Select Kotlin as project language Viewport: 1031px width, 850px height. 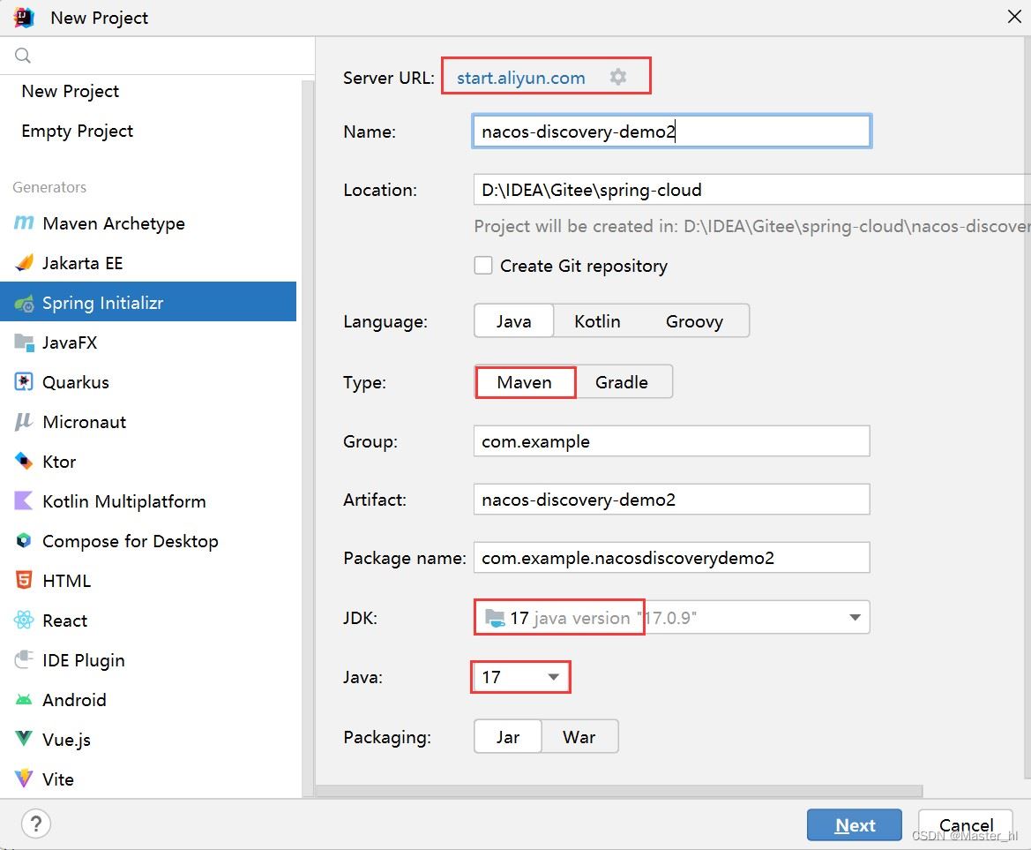point(597,321)
